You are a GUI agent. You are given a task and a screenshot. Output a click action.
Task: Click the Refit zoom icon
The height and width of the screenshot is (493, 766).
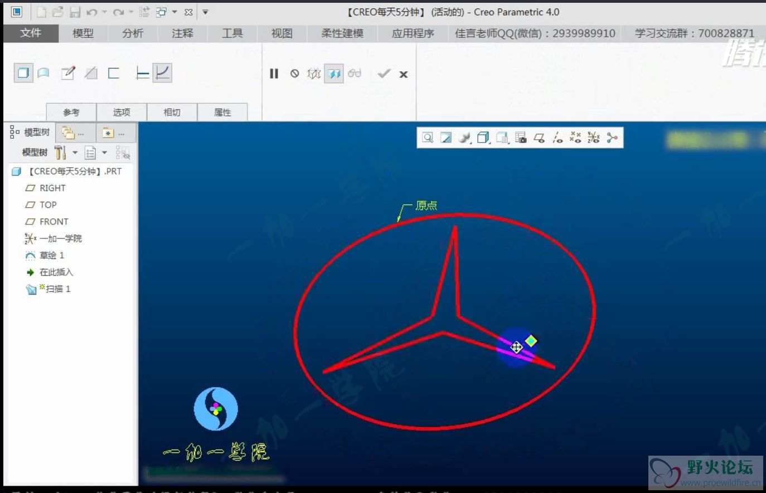point(428,138)
